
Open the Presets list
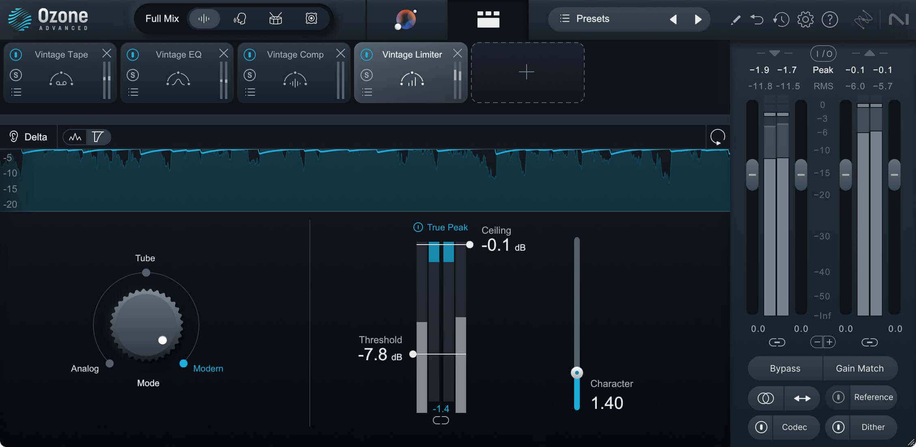click(585, 19)
